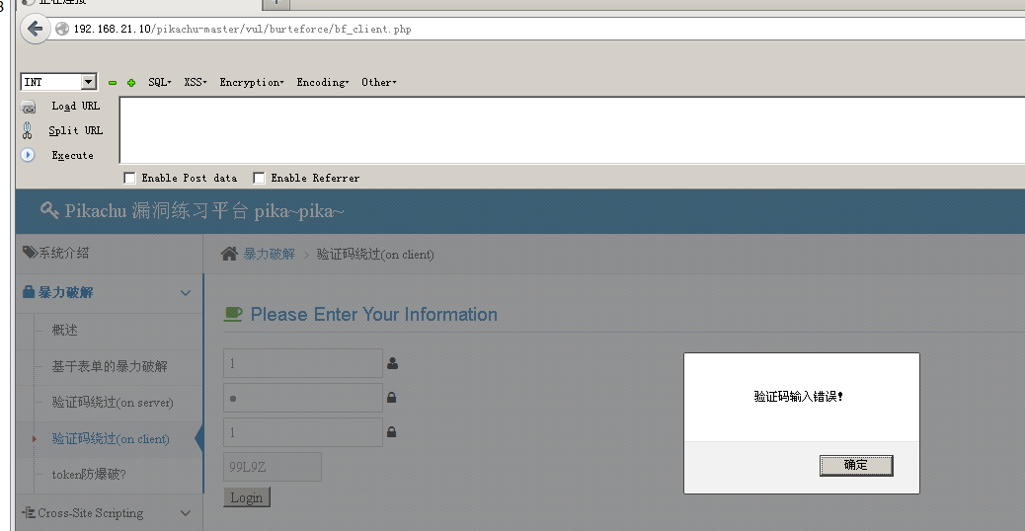Click the Load URL icon
This screenshot has height=531, width=1025.
(x=28, y=107)
